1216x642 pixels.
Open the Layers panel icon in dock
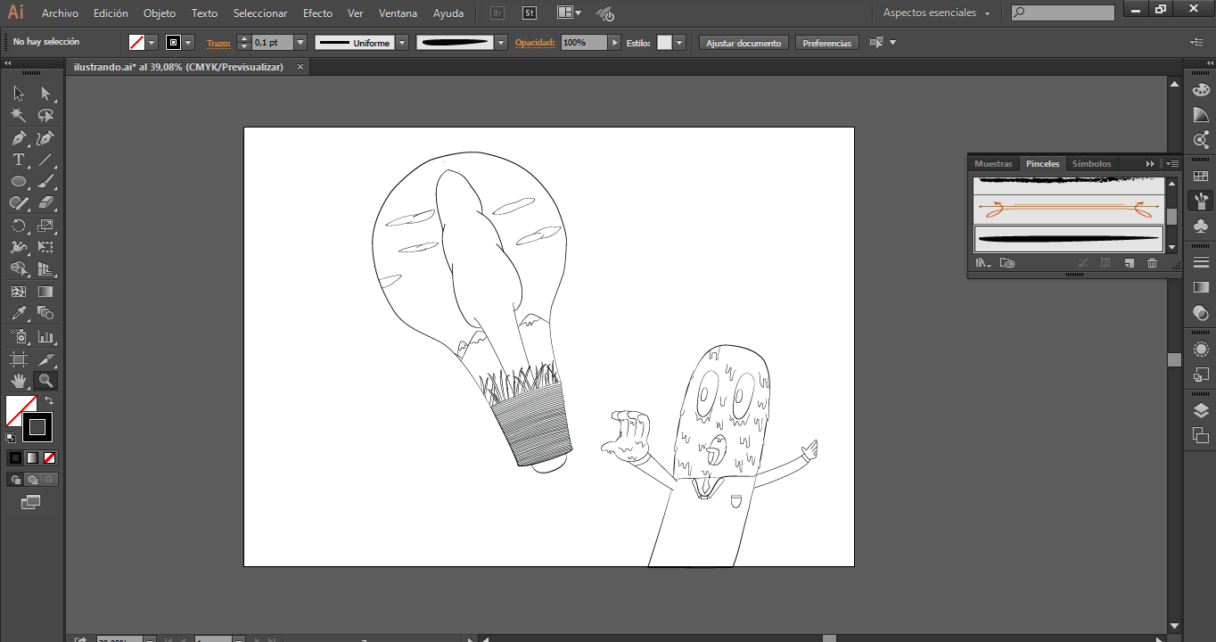[1201, 410]
